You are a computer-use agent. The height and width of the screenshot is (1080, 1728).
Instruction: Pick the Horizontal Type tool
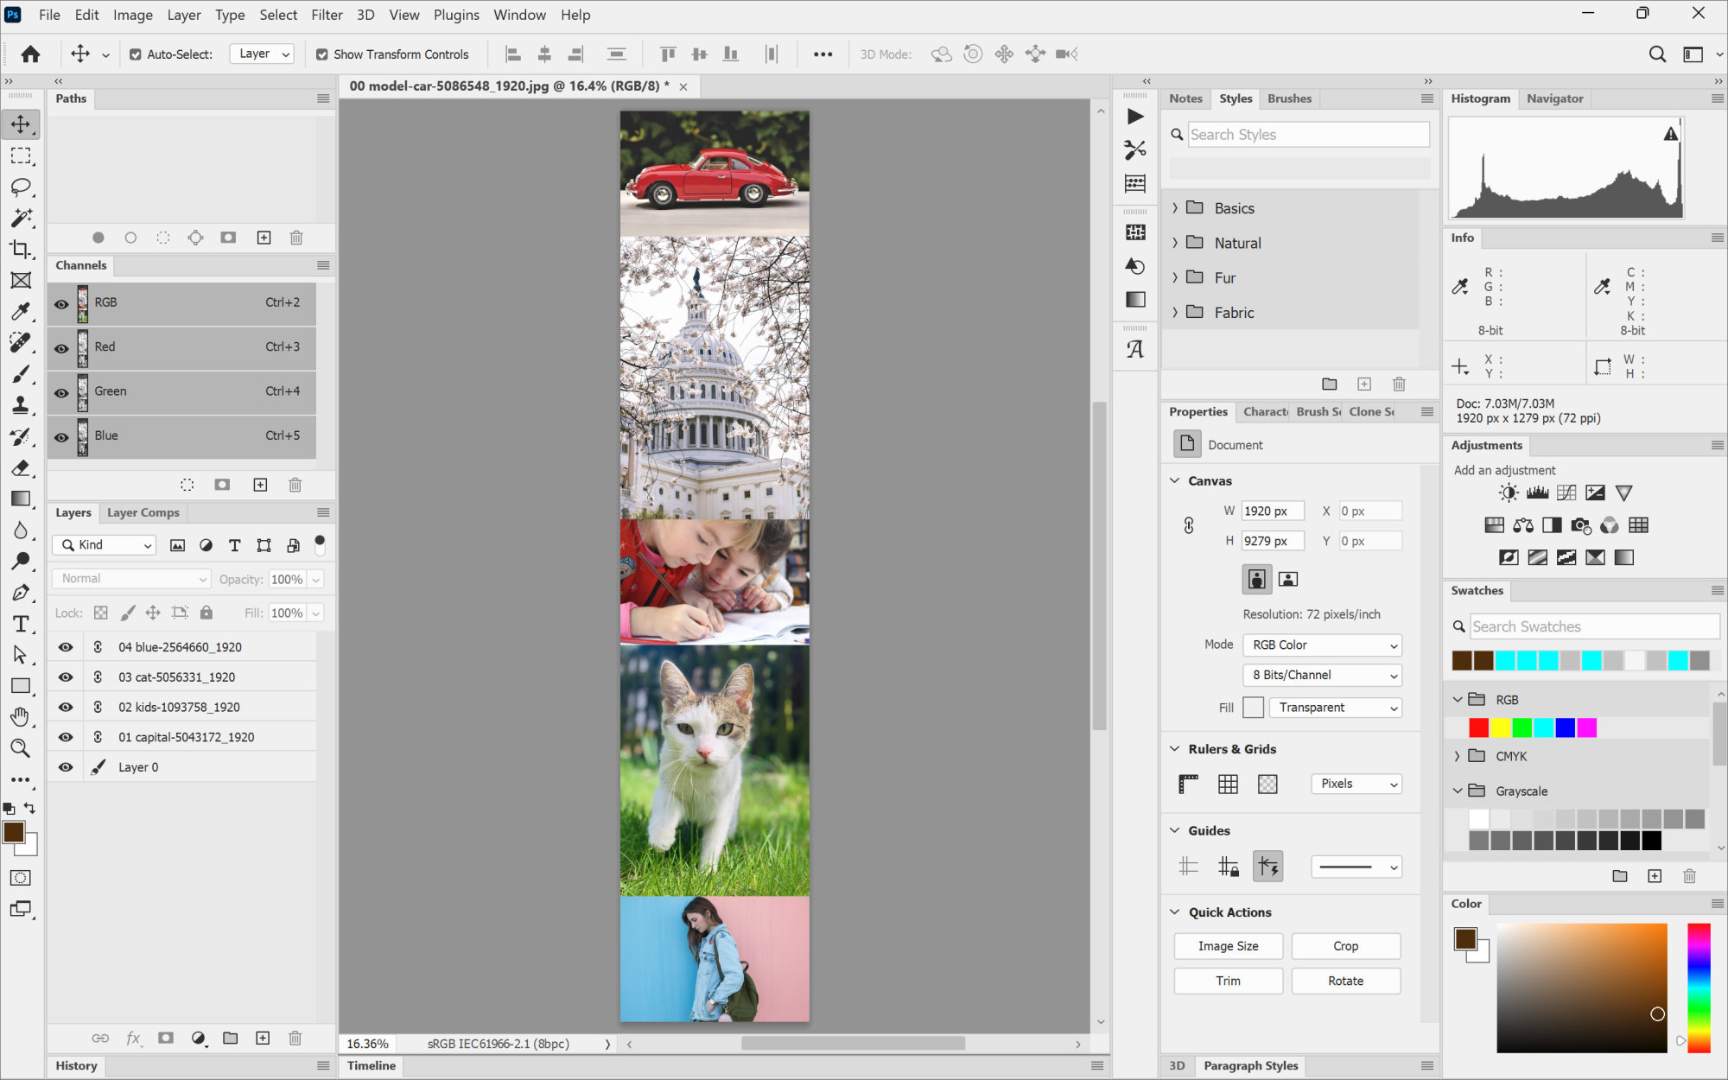click(21, 624)
